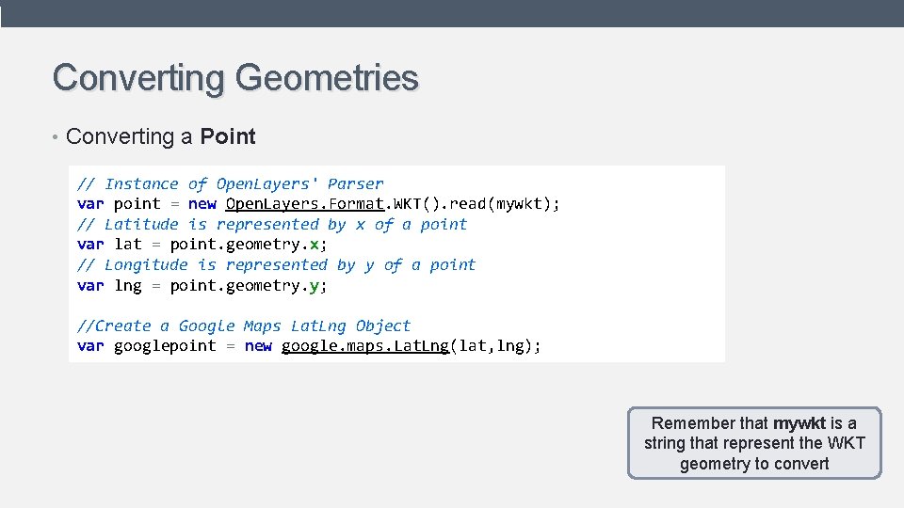
Task: Click the bold word Point
Action: point(228,136)
